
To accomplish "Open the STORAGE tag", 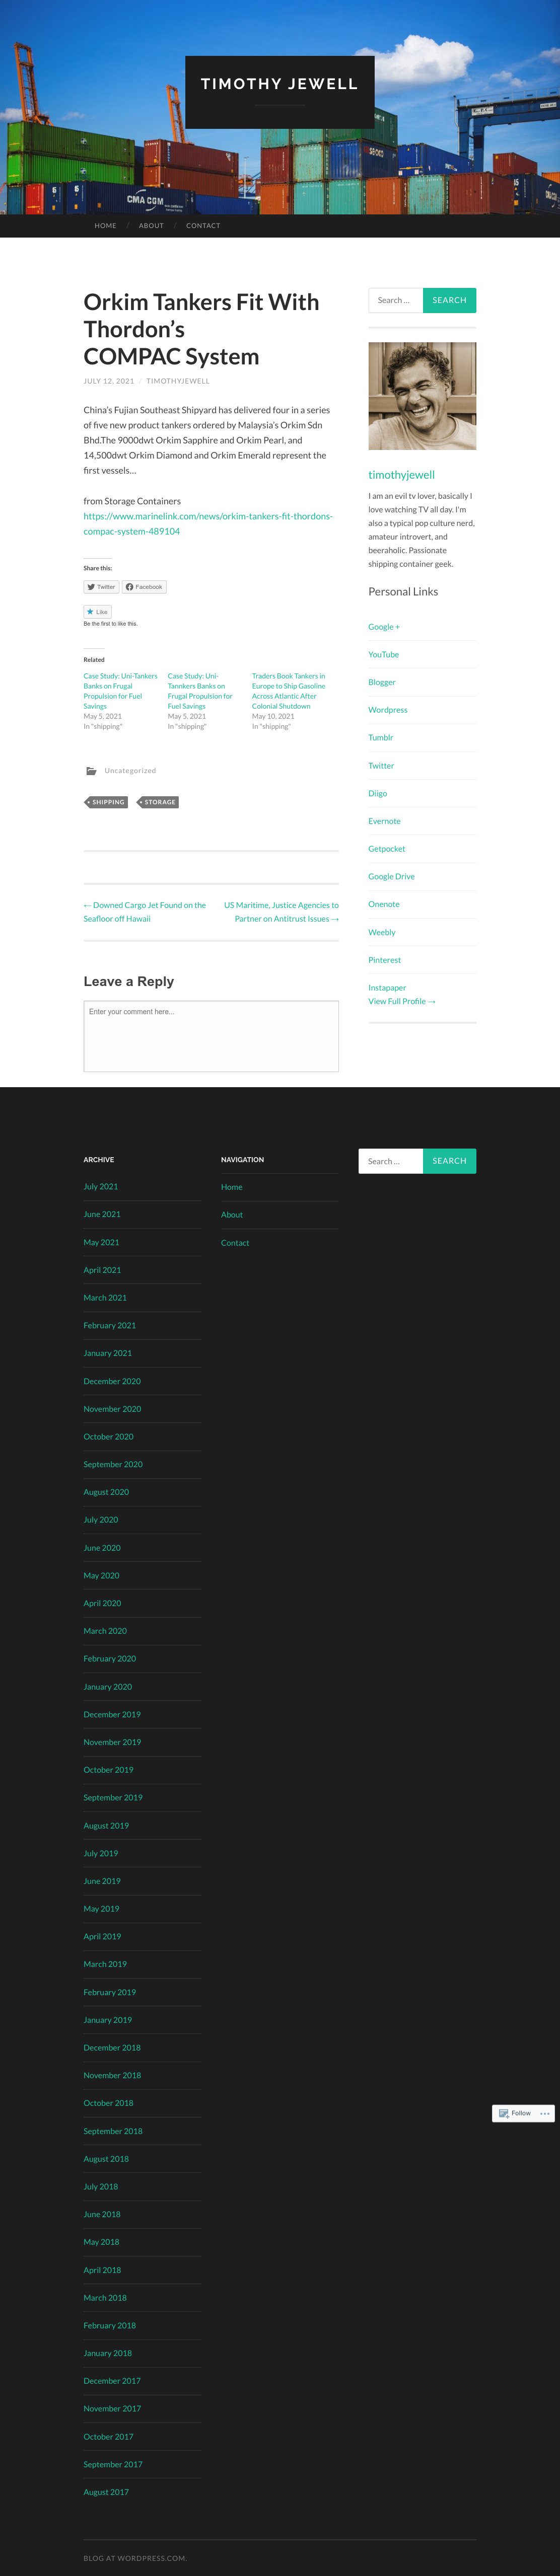I will click(158, 802).
